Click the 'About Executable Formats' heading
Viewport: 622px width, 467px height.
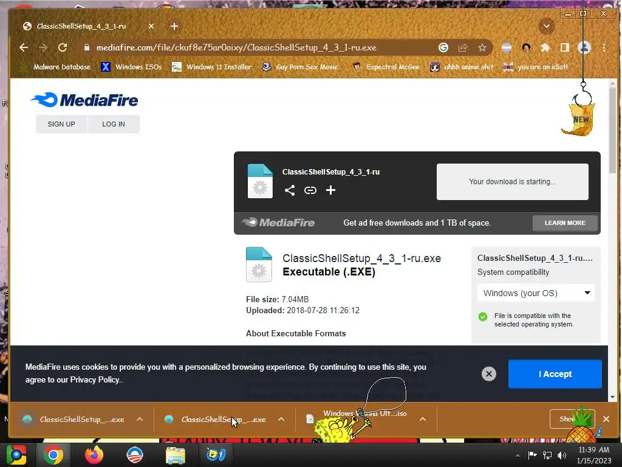pyautogui.click(x=296, y=334)
